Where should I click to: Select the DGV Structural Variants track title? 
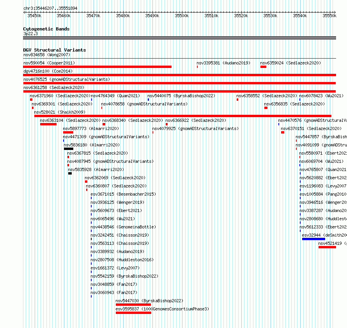[55, 50]
